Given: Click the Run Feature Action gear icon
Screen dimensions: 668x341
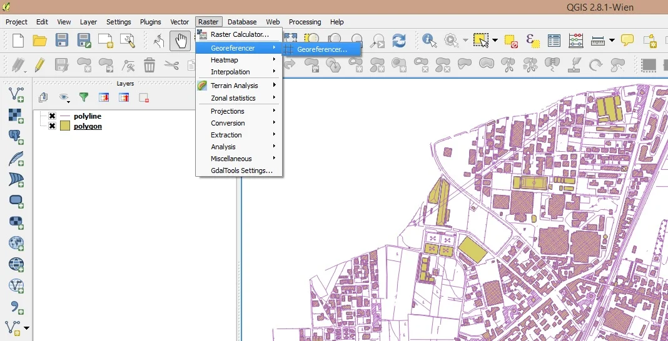Looking at the screenshot, I should pos(451,41).
